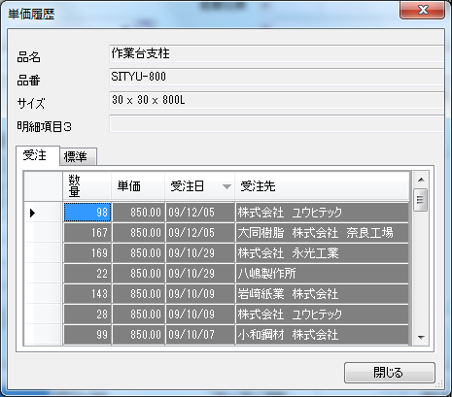
Task: Click the サイズ field 30 x 30 x 800L
Action: click(x=277, y=100)
